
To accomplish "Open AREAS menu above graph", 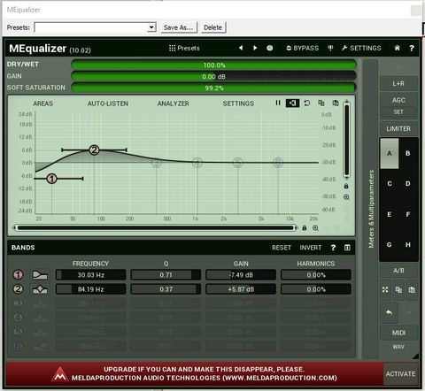I will 43,103.
